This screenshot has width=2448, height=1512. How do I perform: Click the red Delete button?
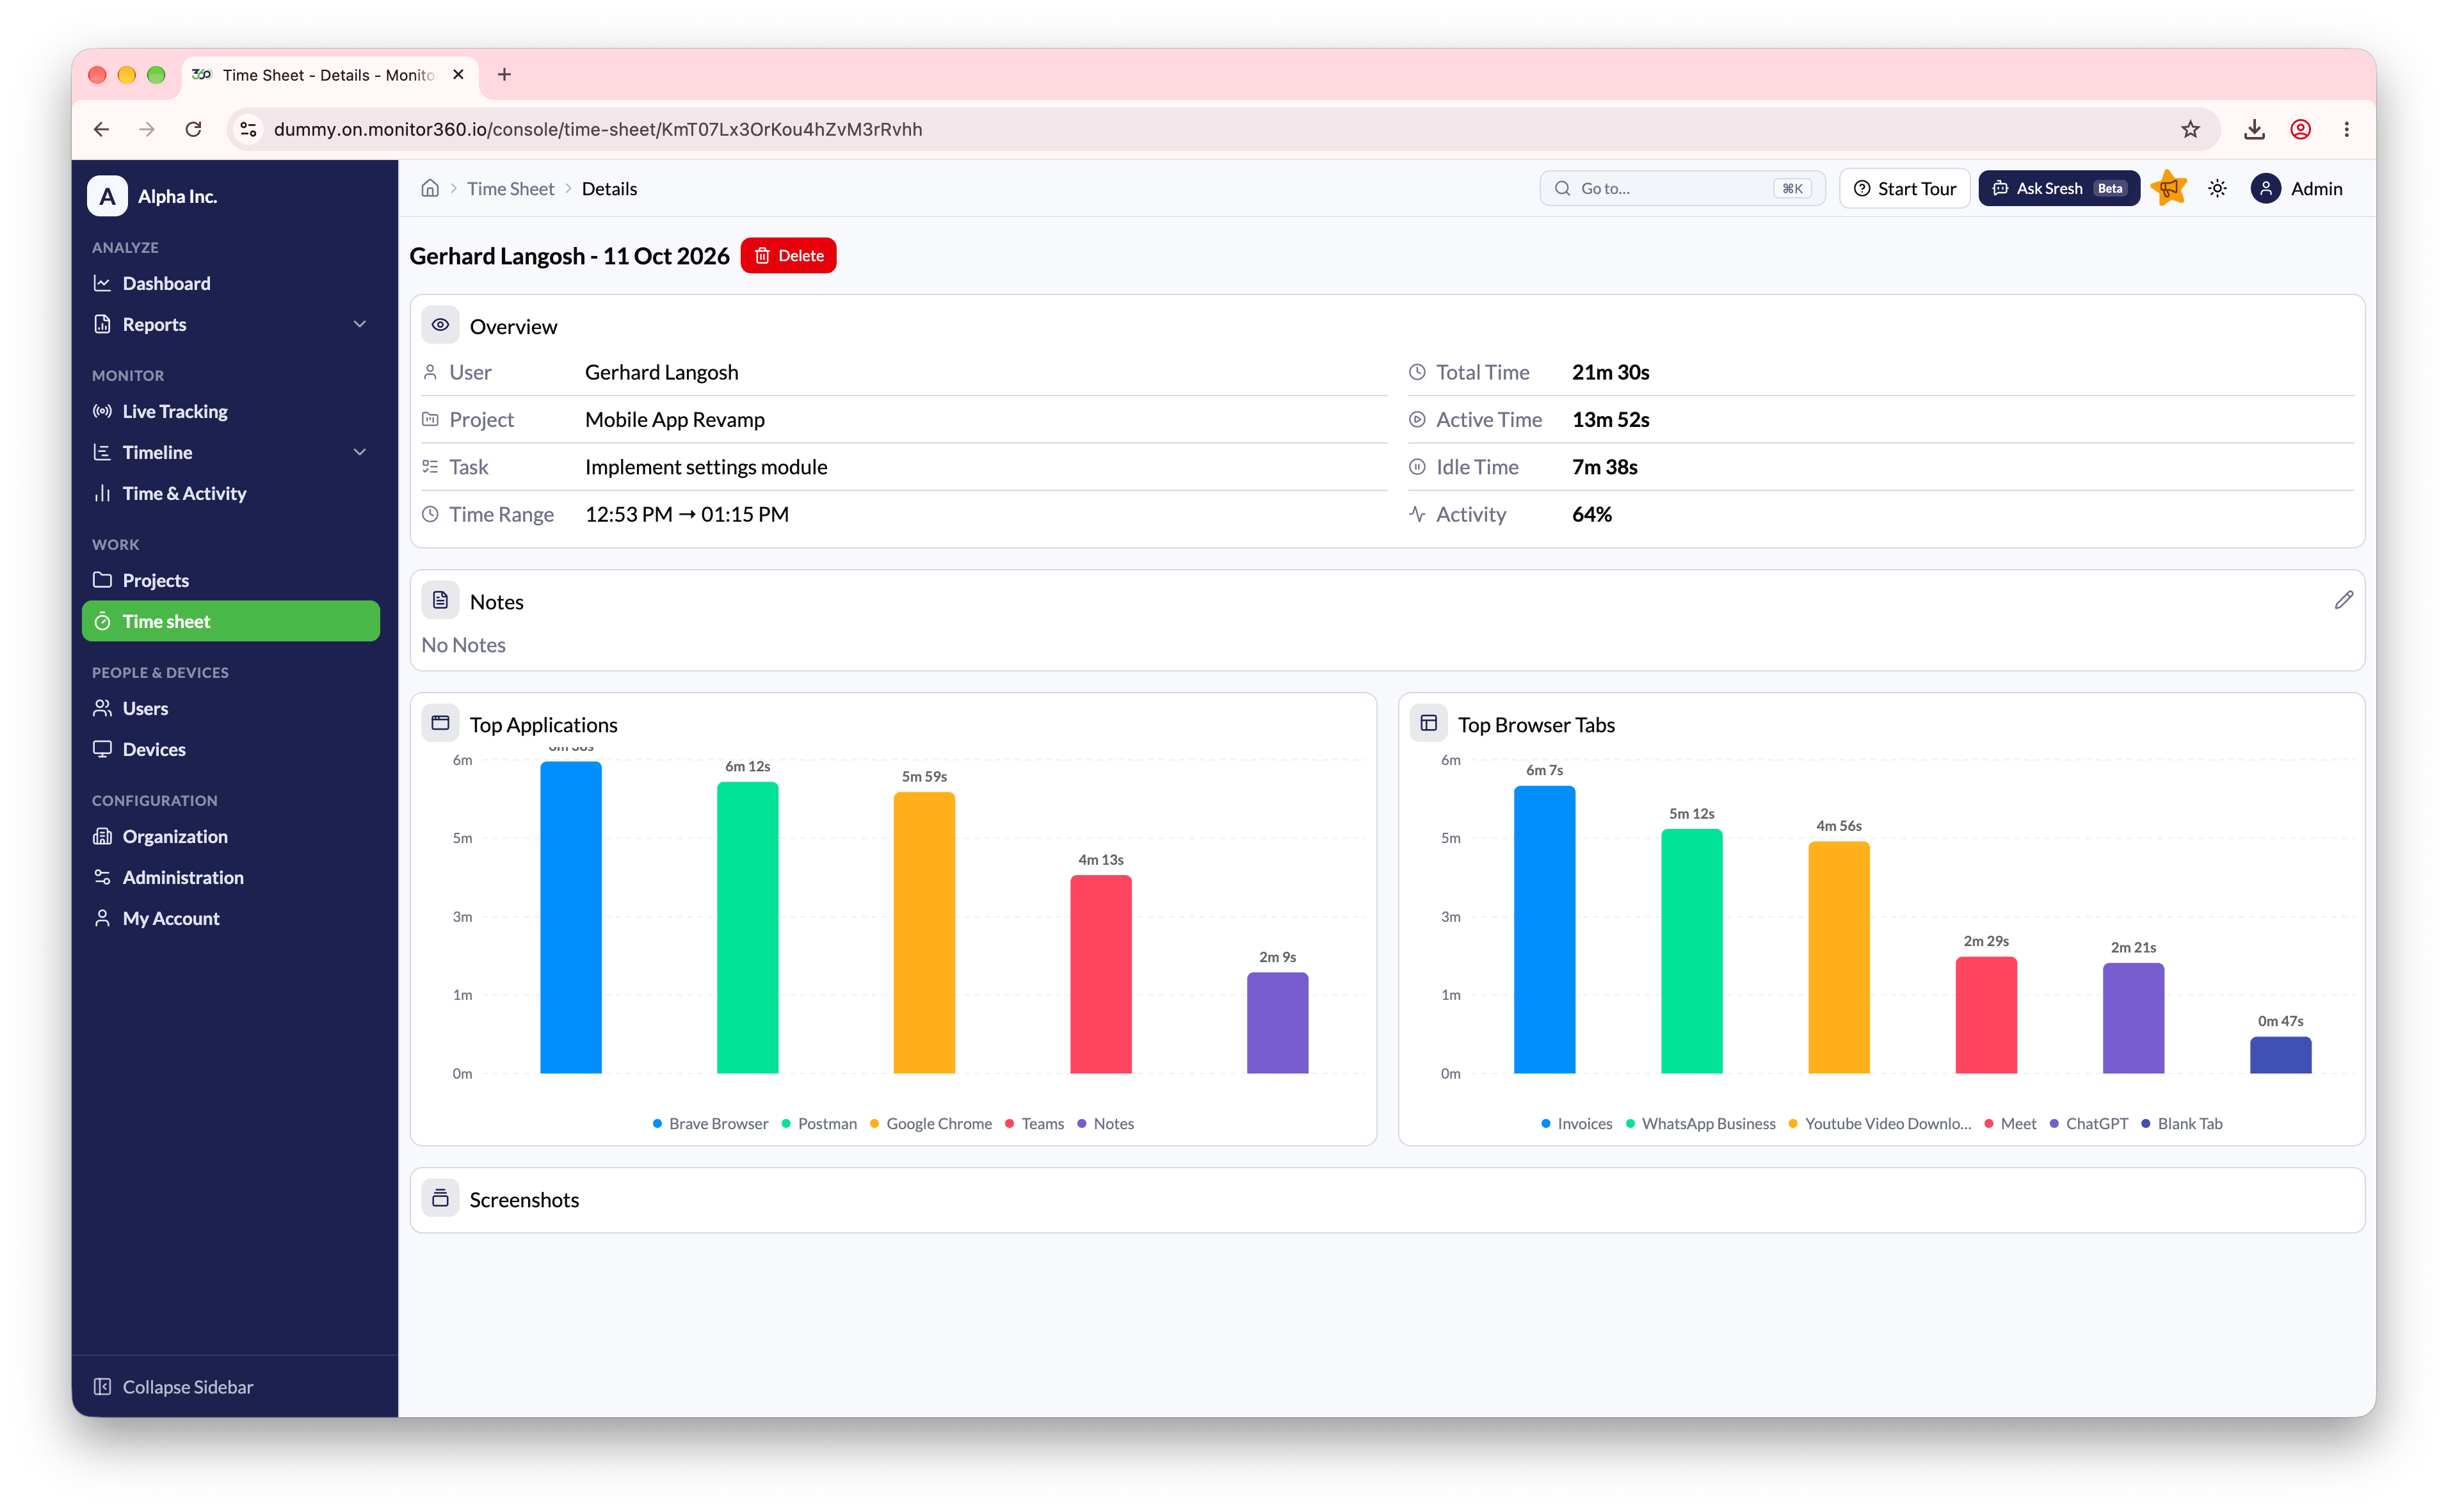[x=788, y=256]
